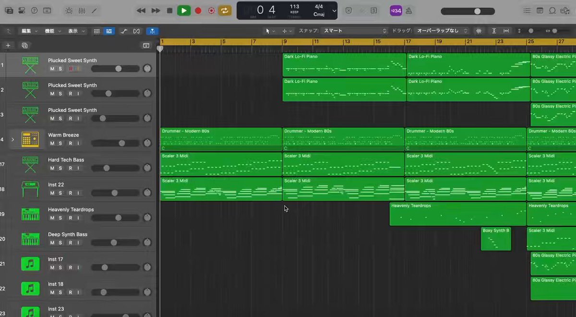Viewport: 576px width, 317px height.
Task: Open the Snap スマート dropdown
Action: pos(354,31)
